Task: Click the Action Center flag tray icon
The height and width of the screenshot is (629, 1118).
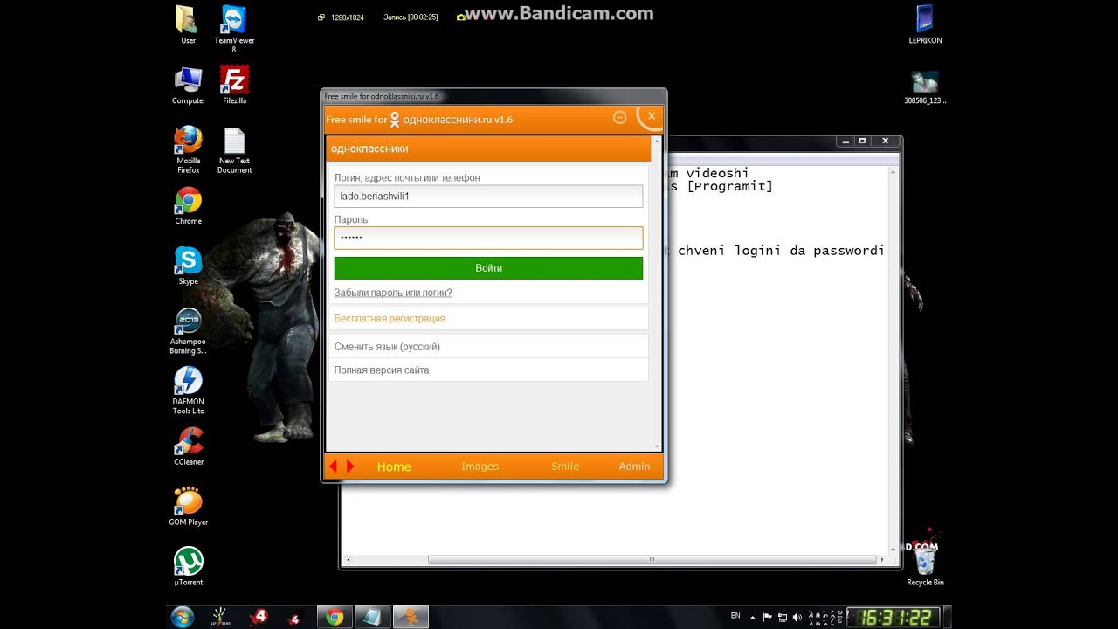Action: [769, 617]
